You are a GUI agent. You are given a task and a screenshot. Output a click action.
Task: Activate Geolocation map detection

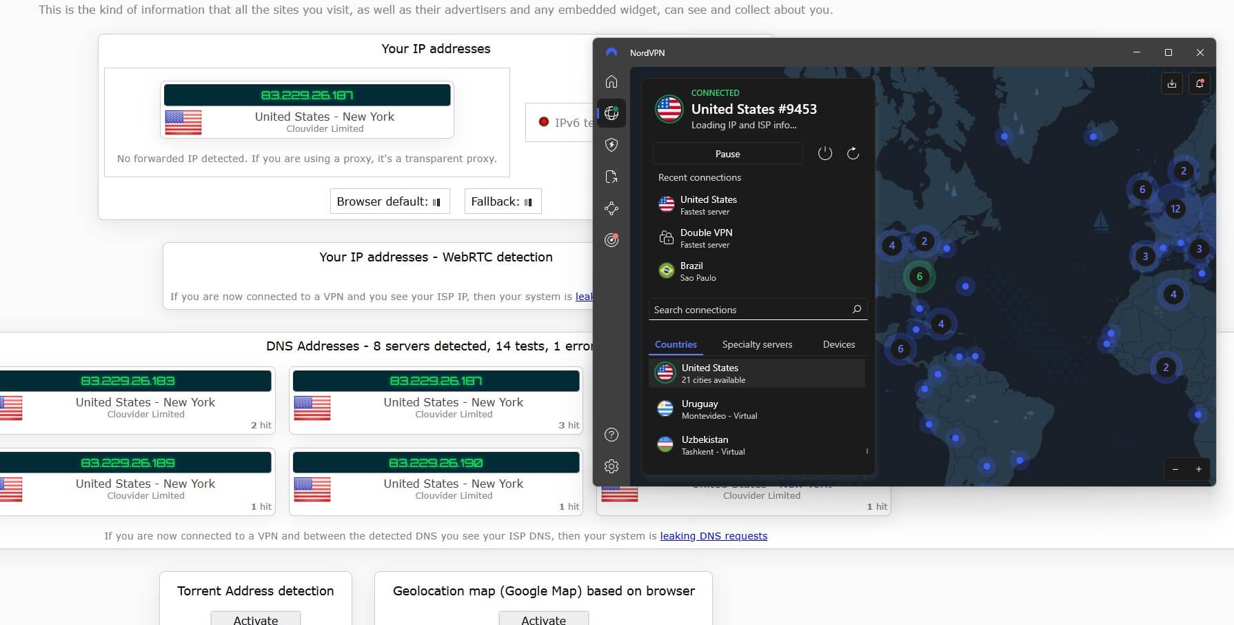pyautogui.click(x=544, y=619)
